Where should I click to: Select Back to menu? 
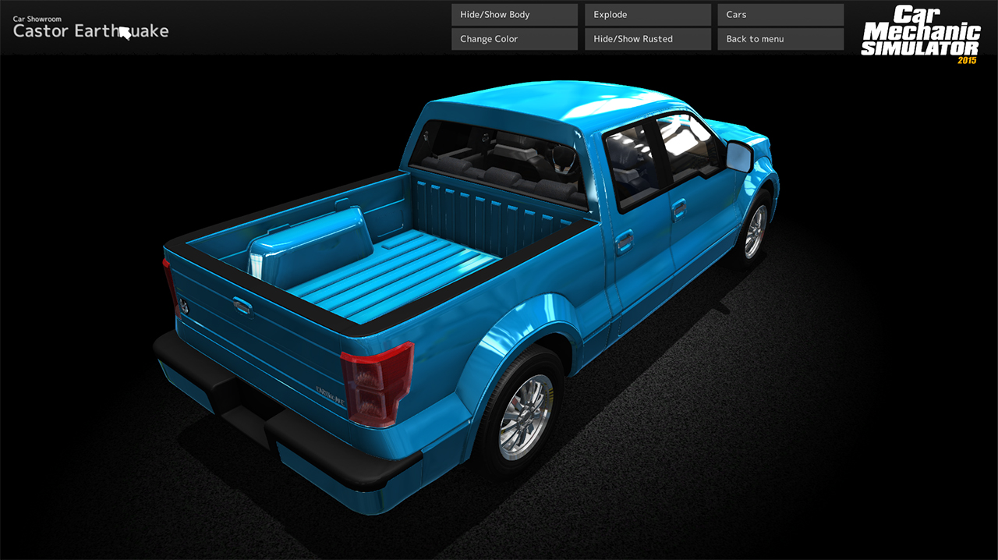point(780,39)
